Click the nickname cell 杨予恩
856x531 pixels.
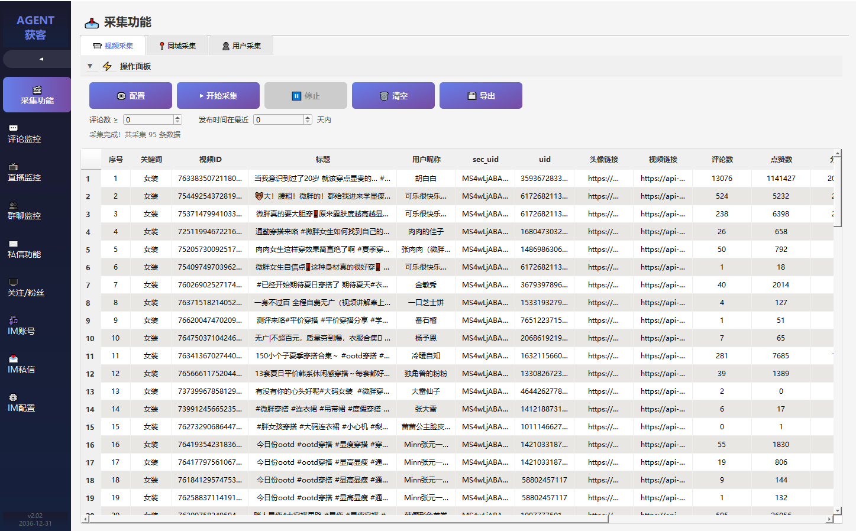426,338
